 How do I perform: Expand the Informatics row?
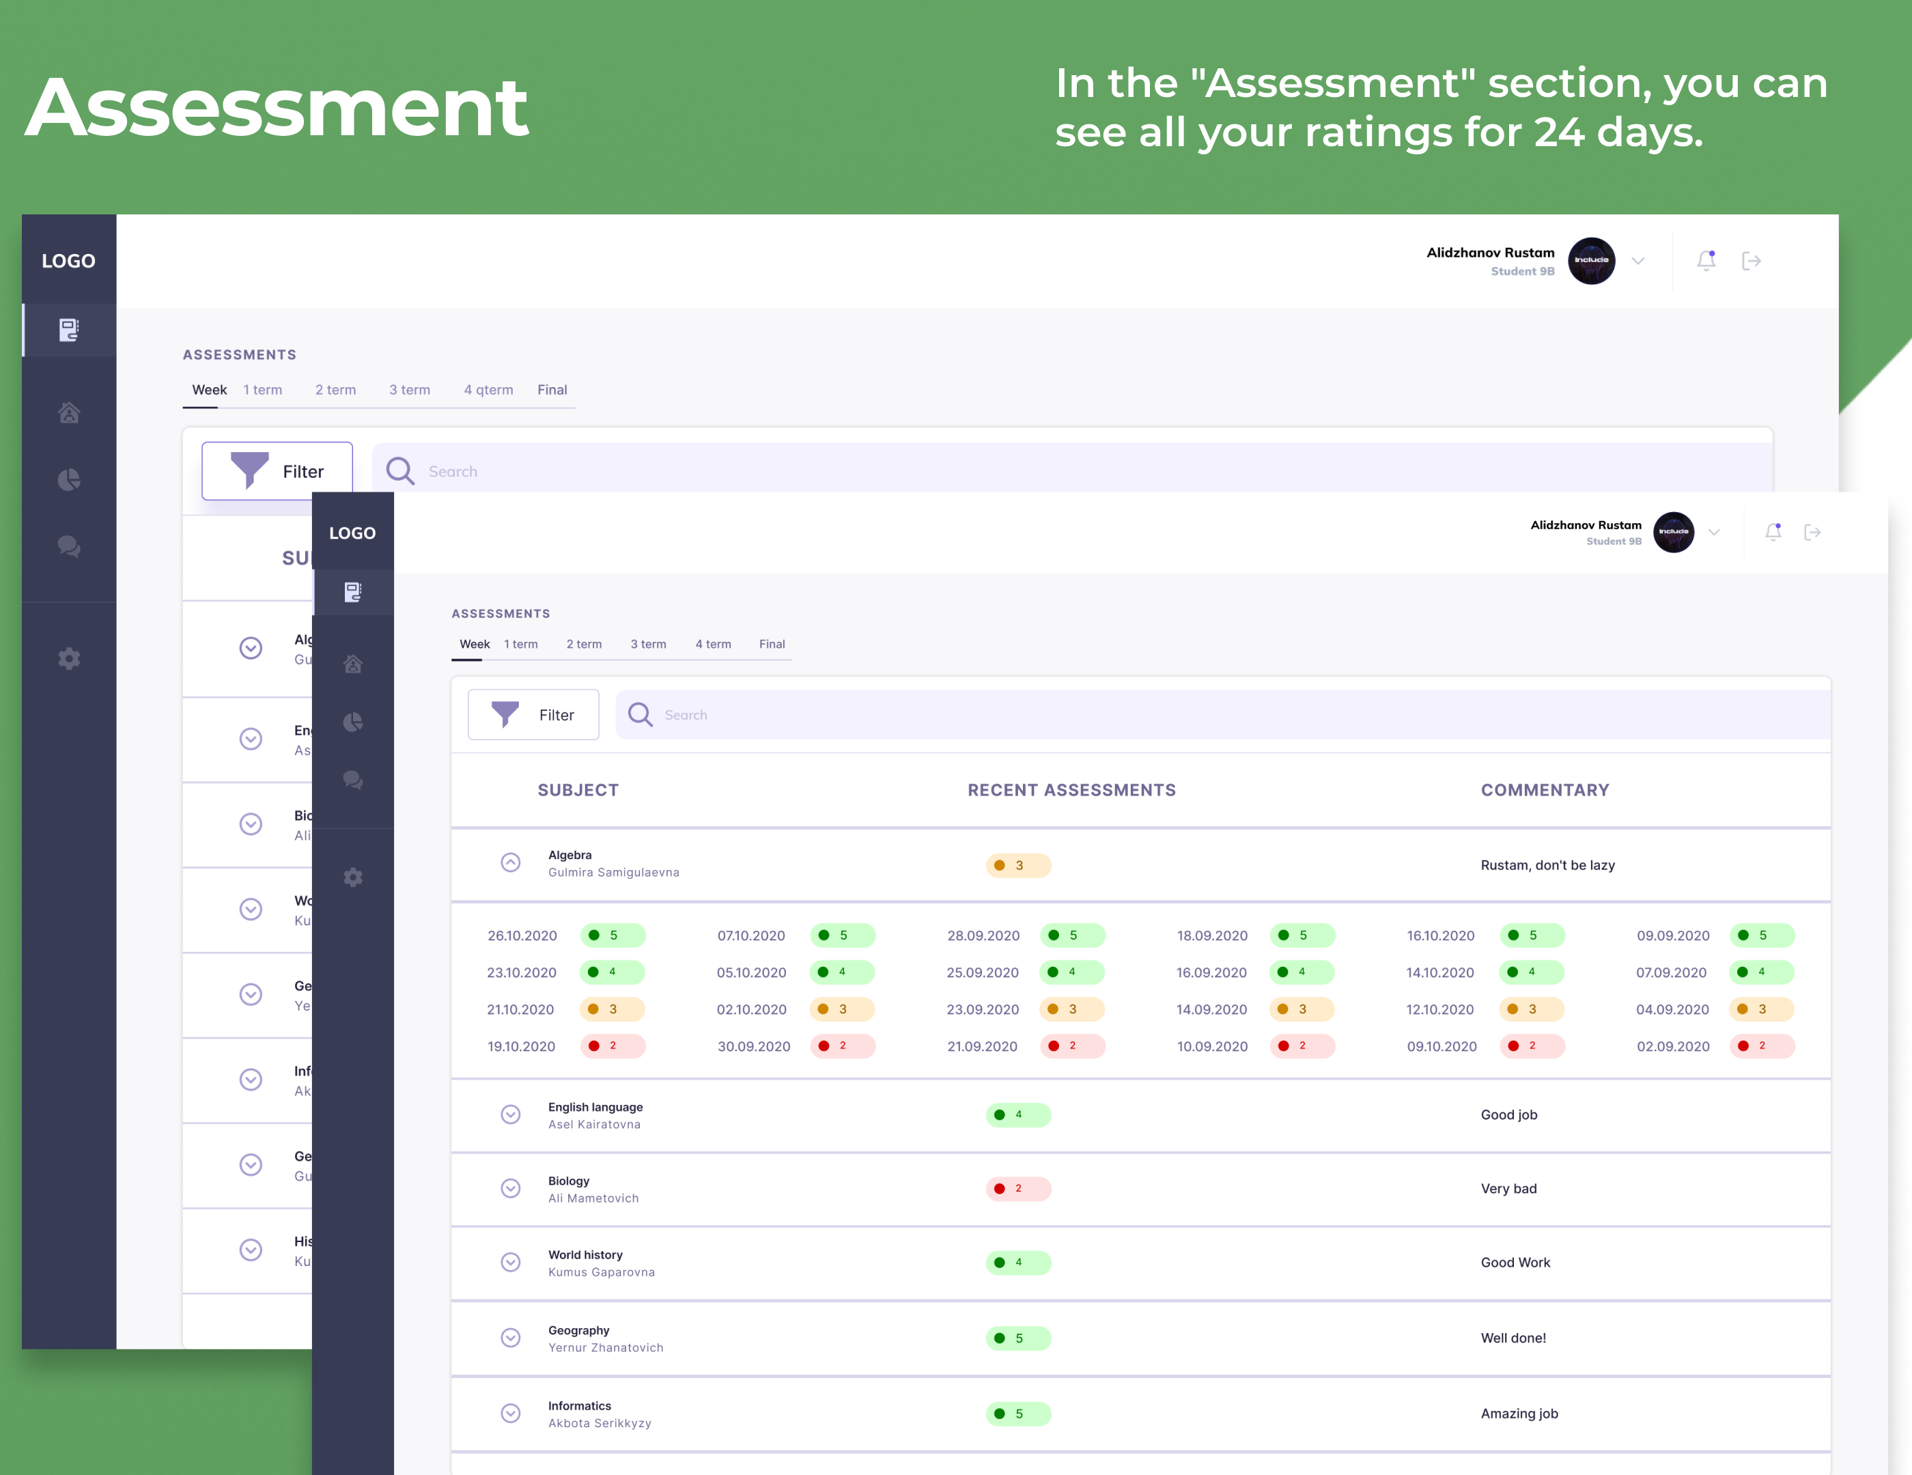click(x=510, y=1413)
